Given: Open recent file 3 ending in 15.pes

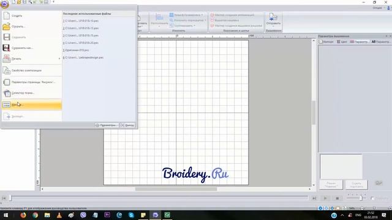Looking at the screenshot, I should (x=81, y=35).
